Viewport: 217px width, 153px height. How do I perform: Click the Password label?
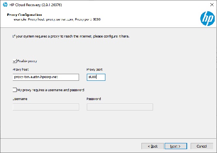pyautogui.click(x=94, y=99)
